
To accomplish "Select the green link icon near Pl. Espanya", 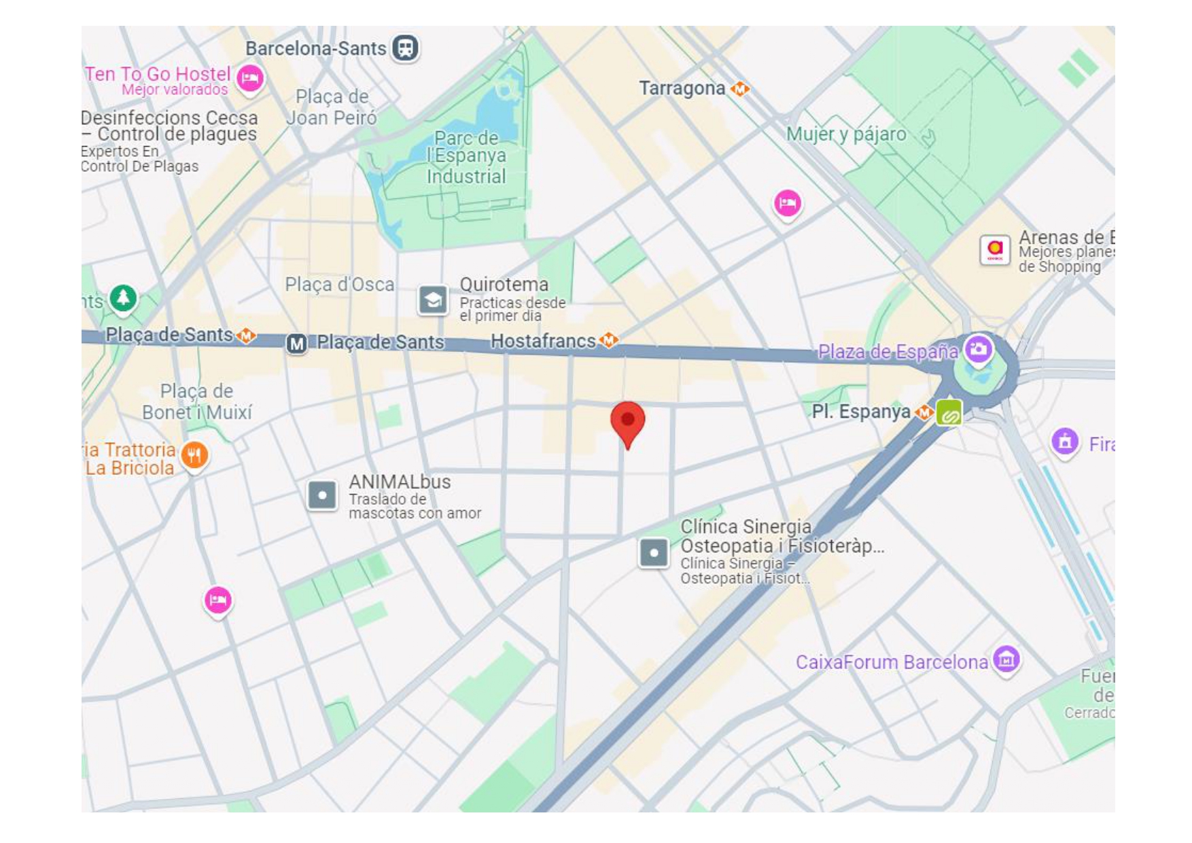I will (x=949, y=413).
